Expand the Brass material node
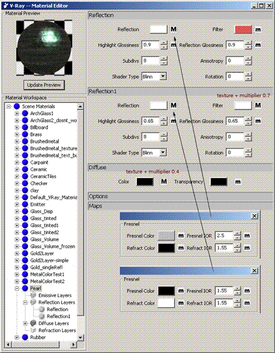 17,134
